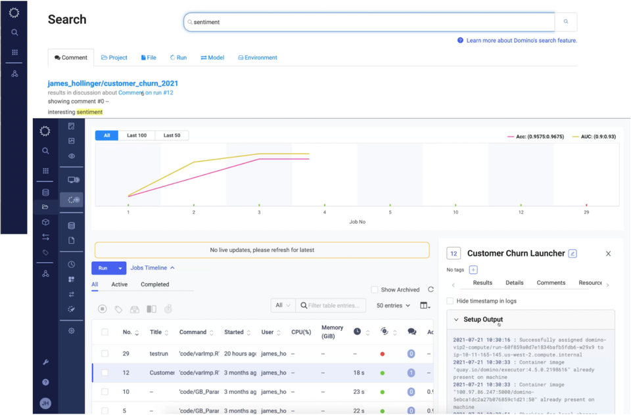Open the 50 entries dropdown
The height and width of the screenshot is (415, 631).
(393, 305)
